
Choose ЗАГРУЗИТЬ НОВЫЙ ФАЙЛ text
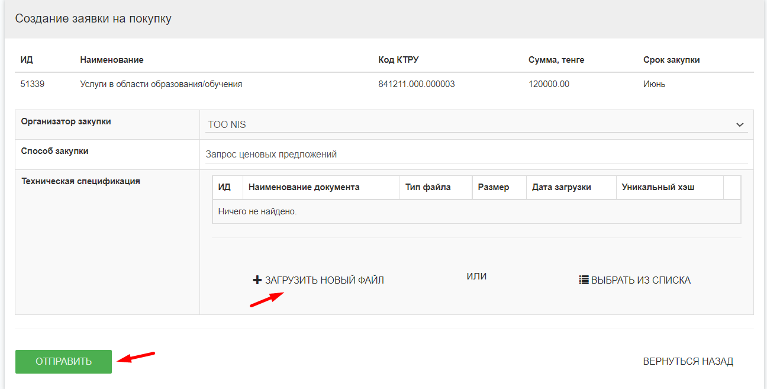click(x=324, y=280)
